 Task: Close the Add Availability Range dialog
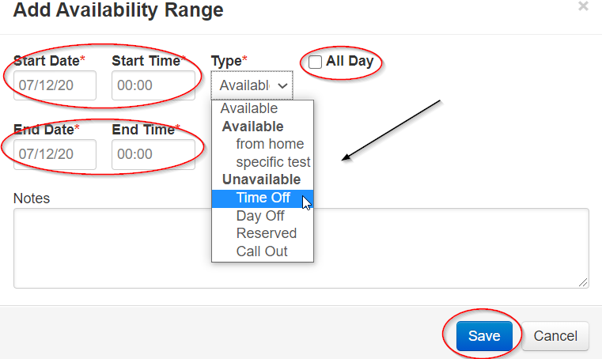pos(583,6)
